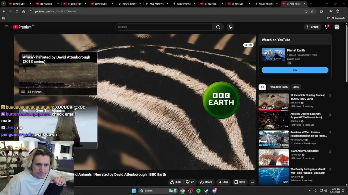The image size is (348, 195).
Task: Click the YouTube search input field
Action: click(x=164, y=27)
